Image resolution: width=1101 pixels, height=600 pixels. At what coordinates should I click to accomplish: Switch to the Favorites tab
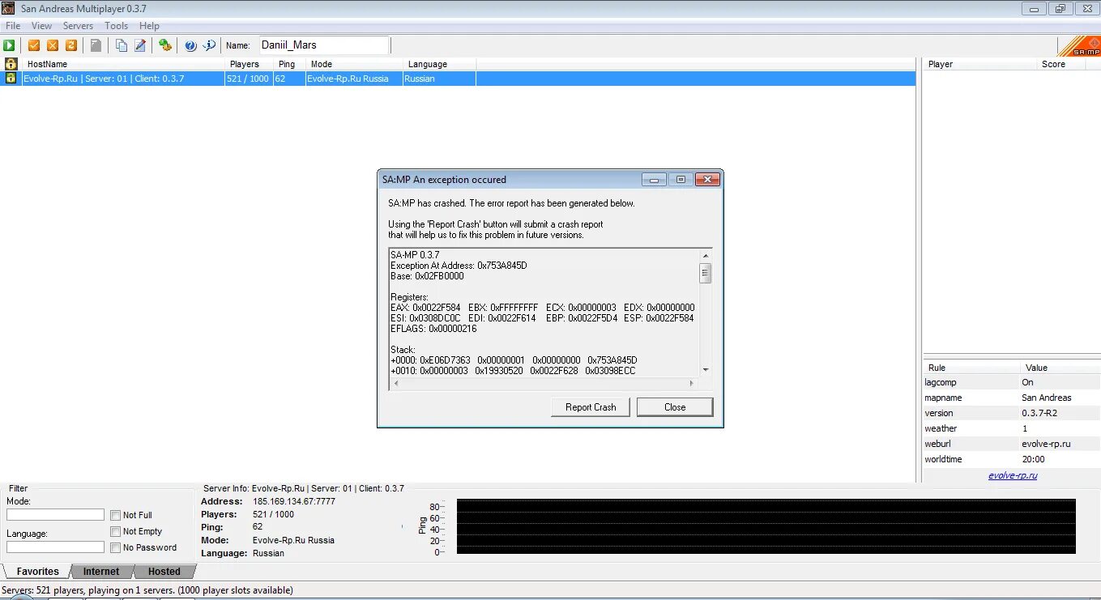(x=37, y=571)
